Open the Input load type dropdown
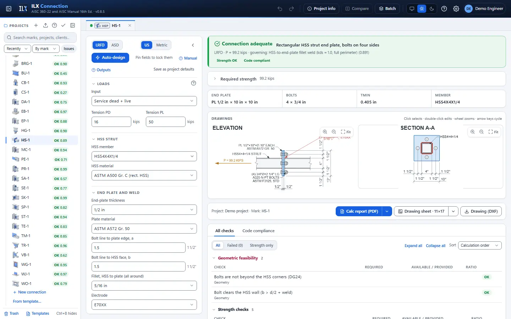This screenshot has height=319, width=511. 144,101
